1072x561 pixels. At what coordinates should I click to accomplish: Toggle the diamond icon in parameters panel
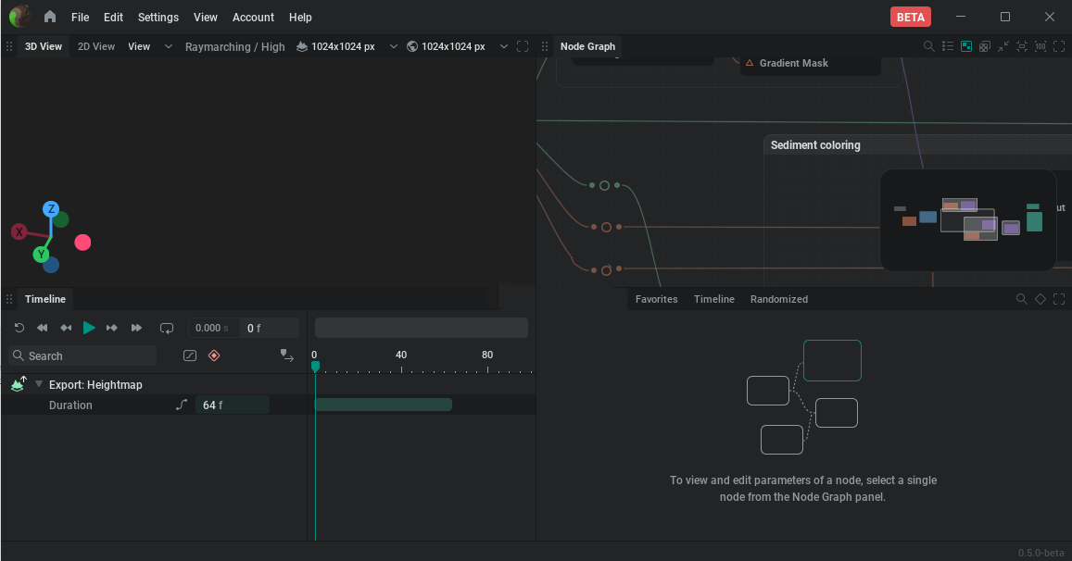1040,299
